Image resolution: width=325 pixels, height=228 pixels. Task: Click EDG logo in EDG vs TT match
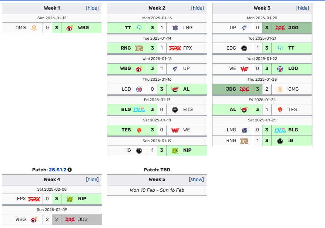coord(244,48)
